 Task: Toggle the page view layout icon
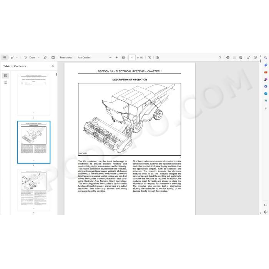(53, 58)
